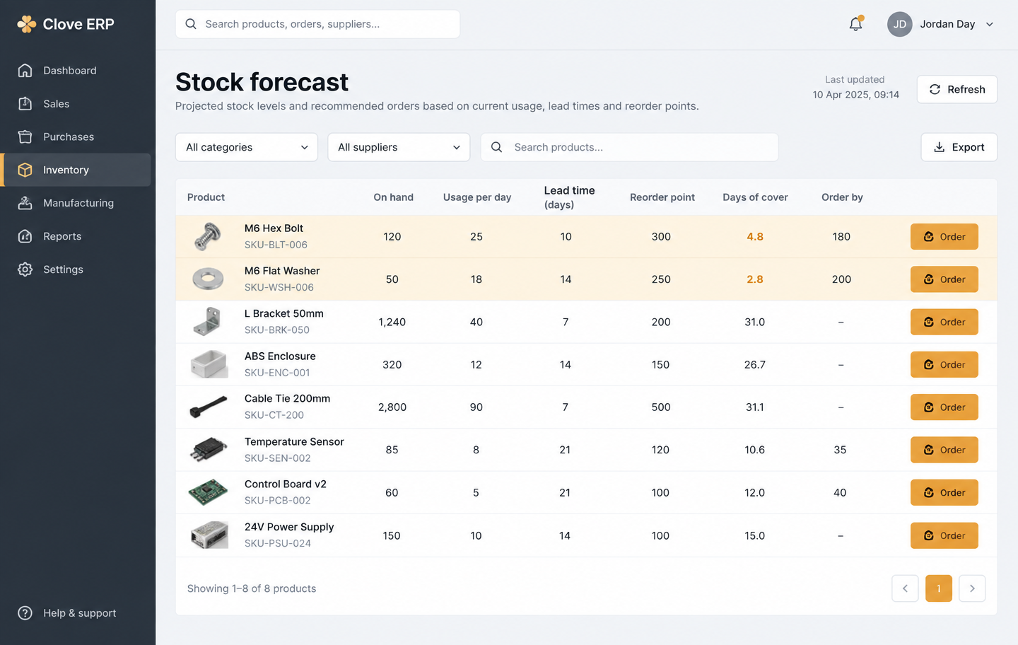Click the Control Board v2 thumbnail
This screenshot has height=645, width=1018.
click(x=208, y=492)
